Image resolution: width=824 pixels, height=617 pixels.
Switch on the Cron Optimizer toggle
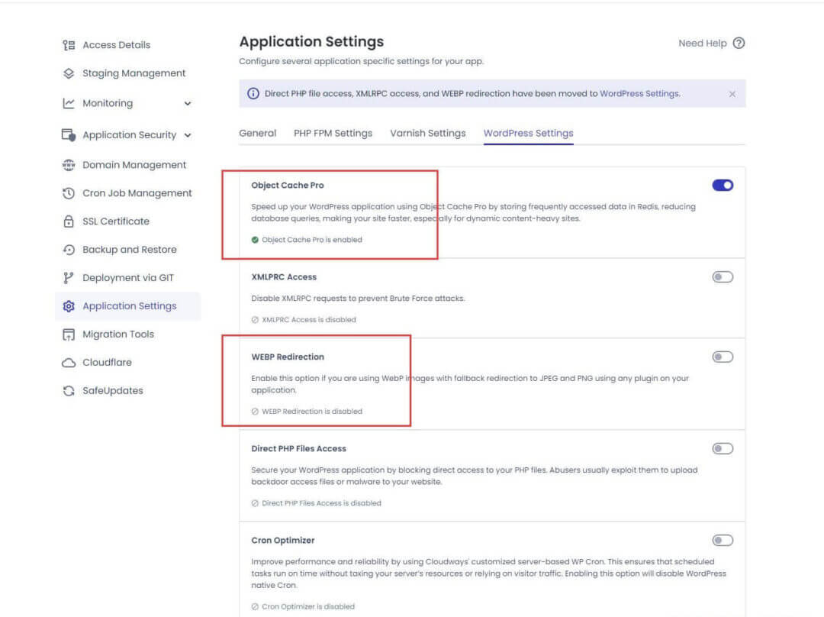[x=723, y=540]
